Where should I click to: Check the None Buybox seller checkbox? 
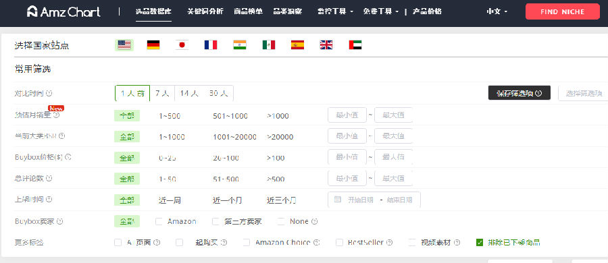[281, 222]
